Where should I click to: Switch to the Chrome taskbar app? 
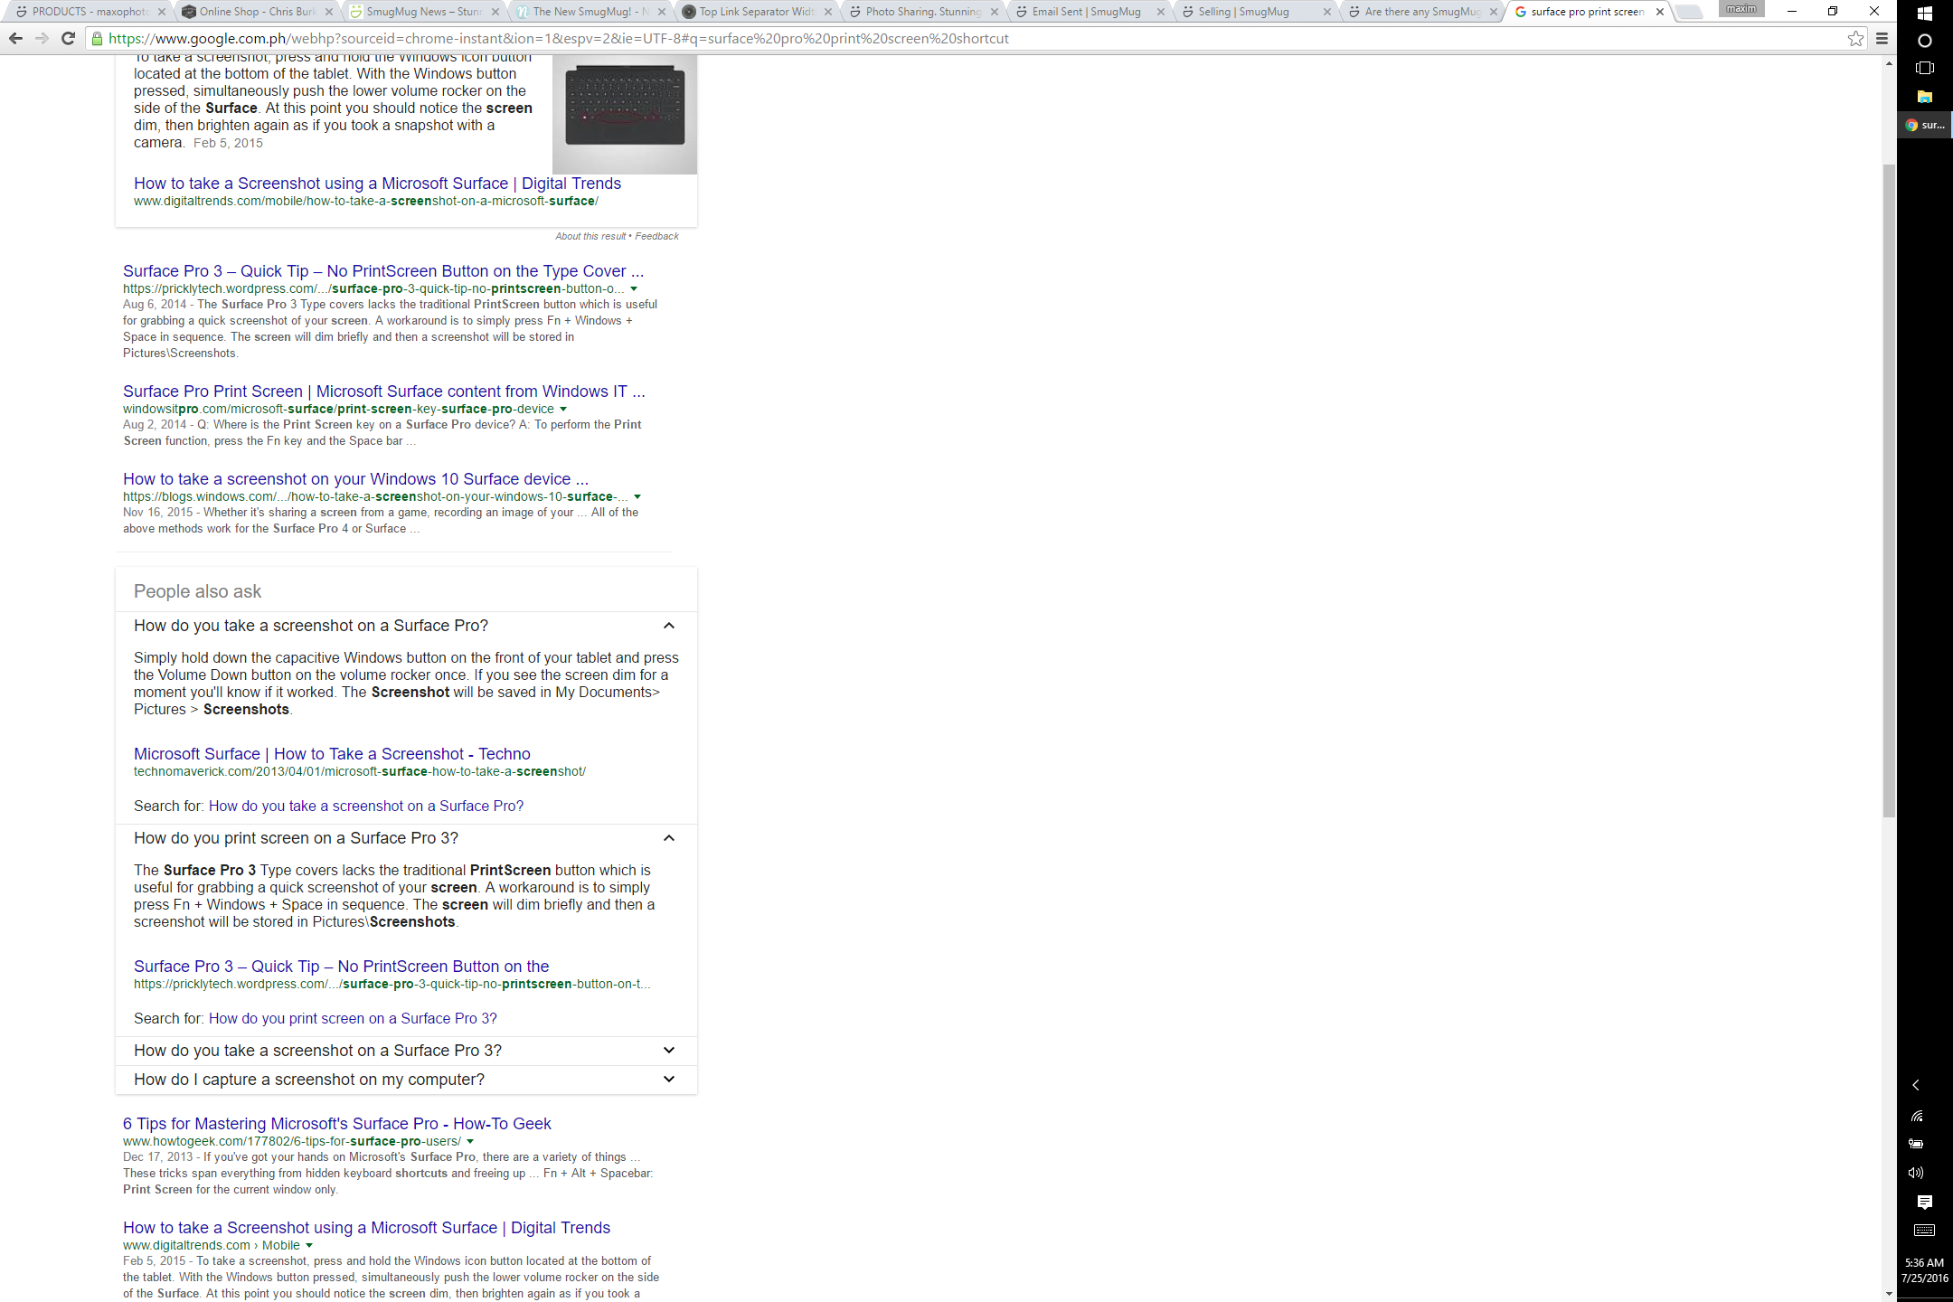coord(1925,125)
